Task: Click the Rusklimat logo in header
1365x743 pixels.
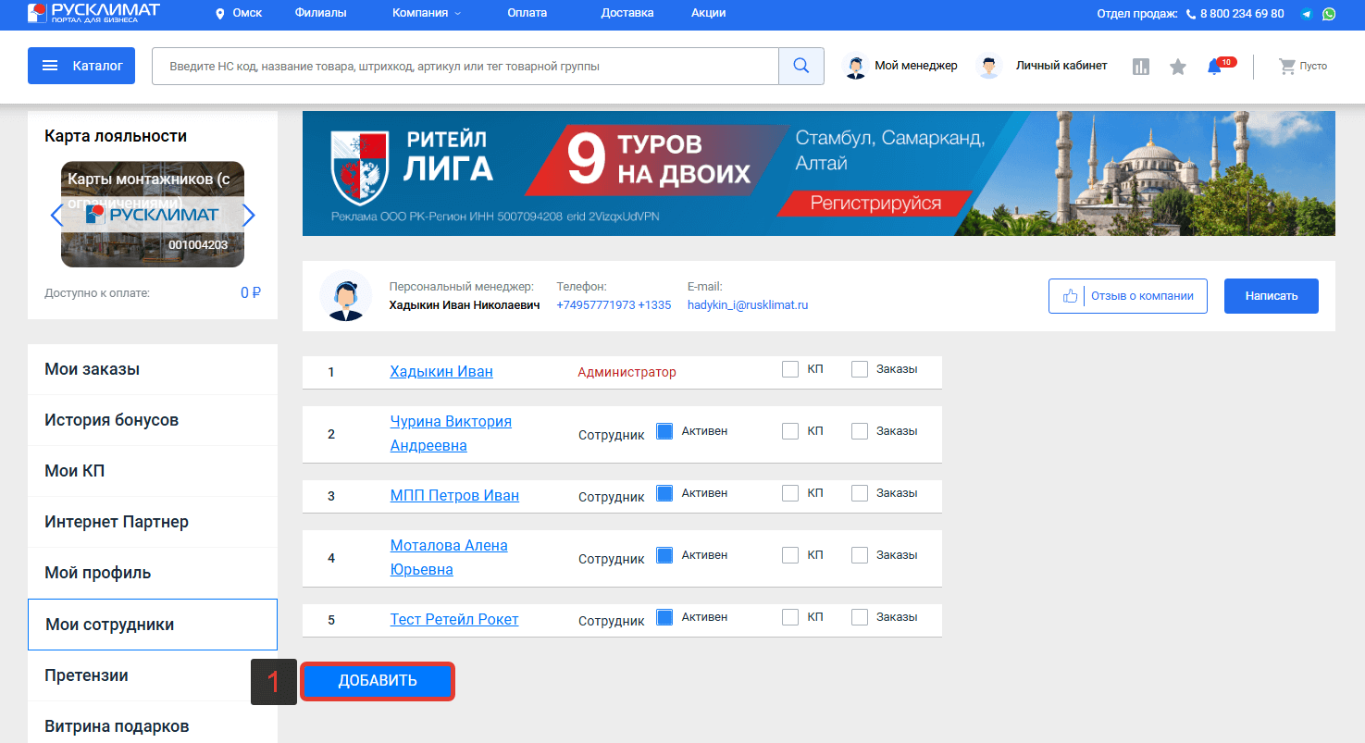Action: tap(93, 13)
